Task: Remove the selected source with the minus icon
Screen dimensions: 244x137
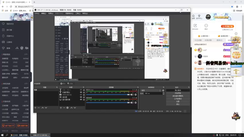Action: pos(64,108)
